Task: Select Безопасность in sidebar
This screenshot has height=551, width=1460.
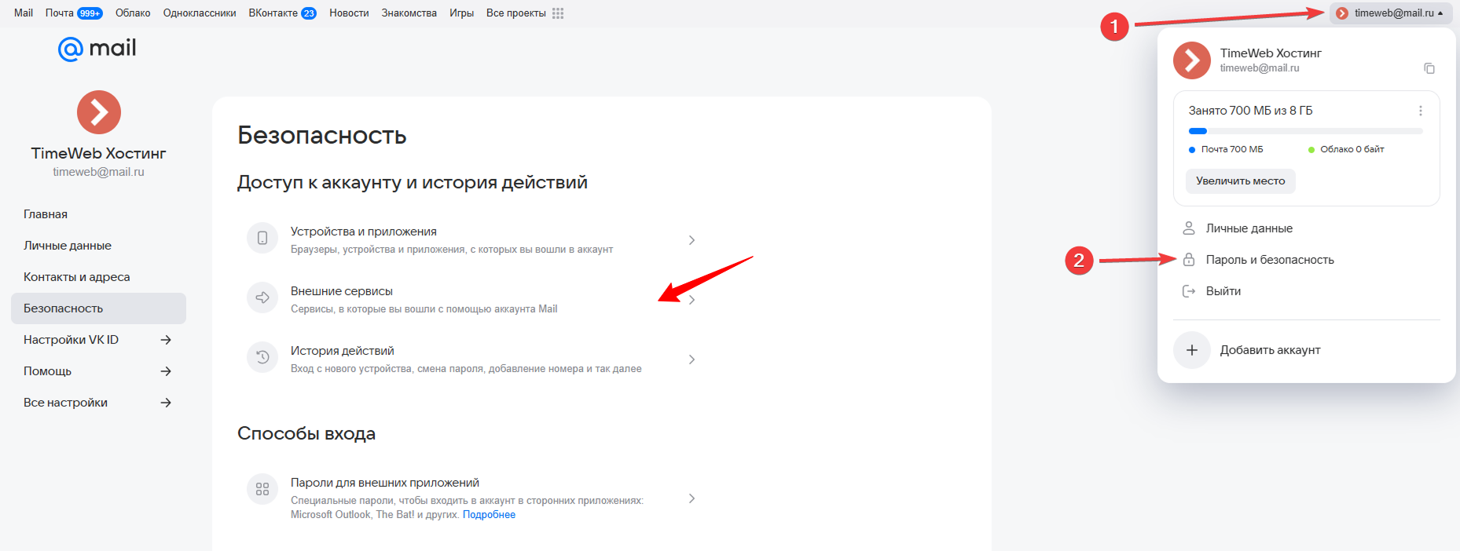Action: tap(98, 308)
